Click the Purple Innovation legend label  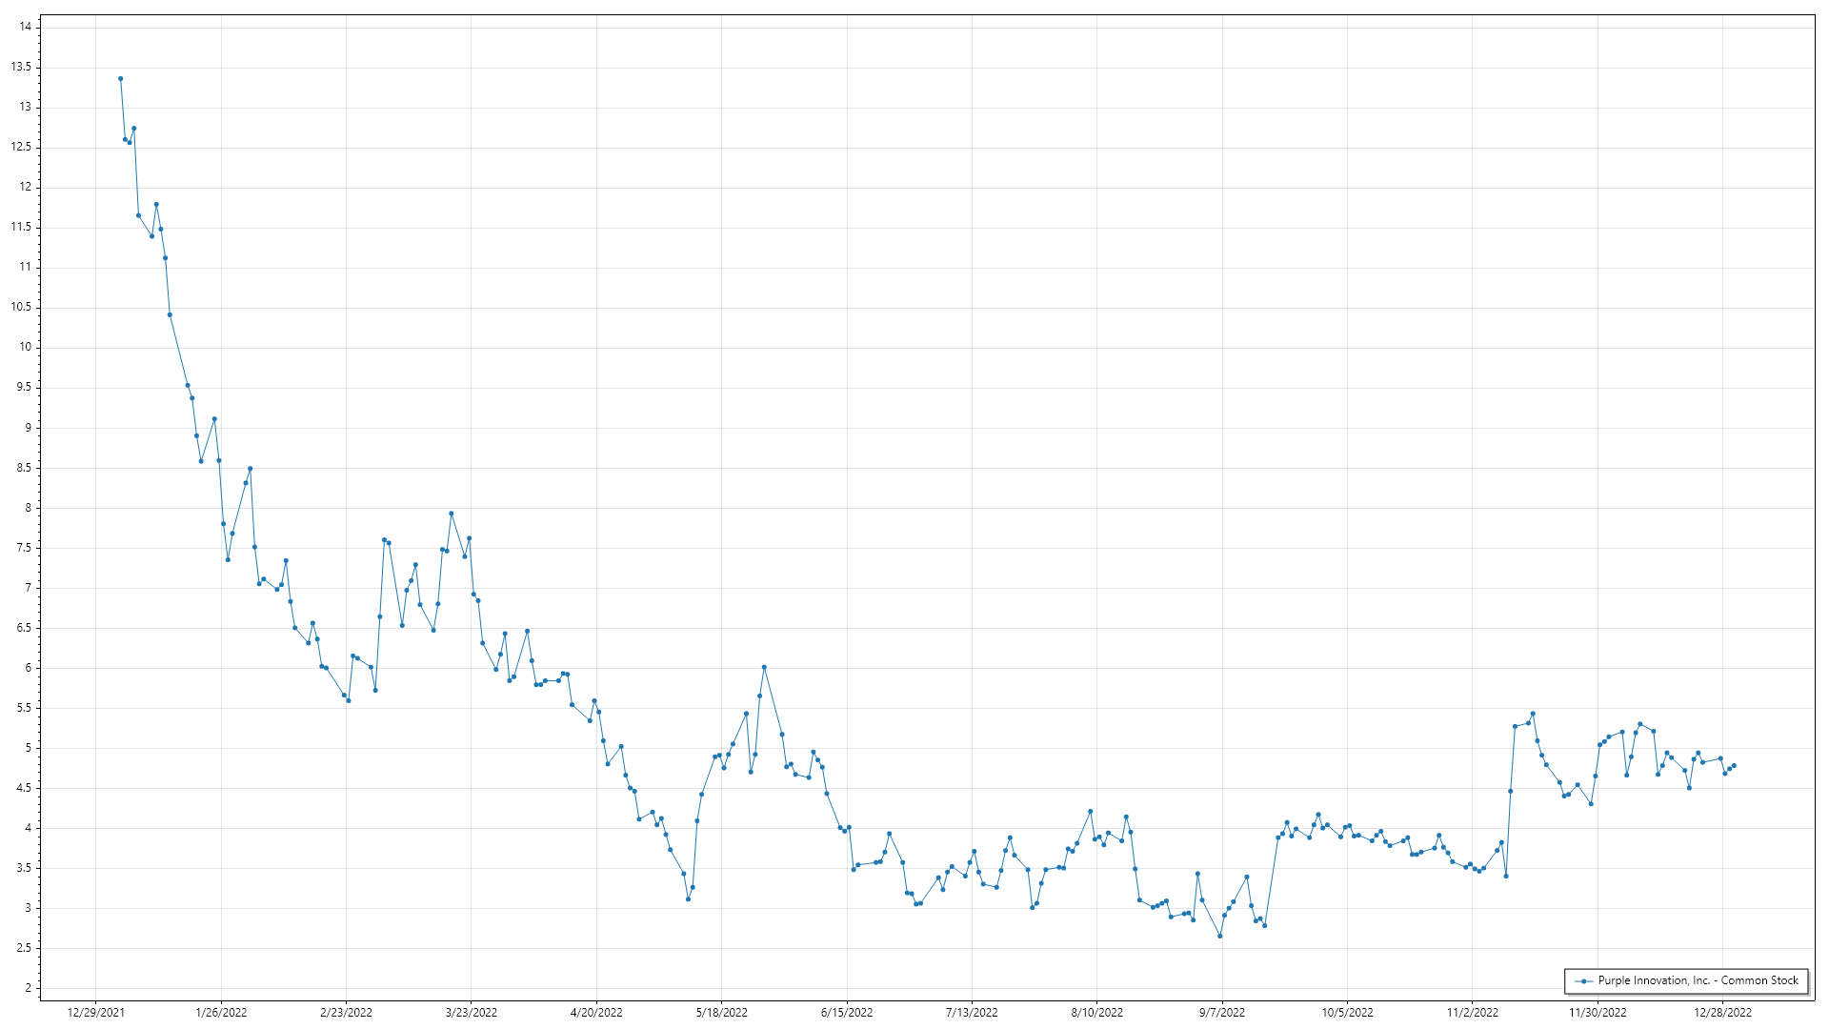(x=1698, y=980)
